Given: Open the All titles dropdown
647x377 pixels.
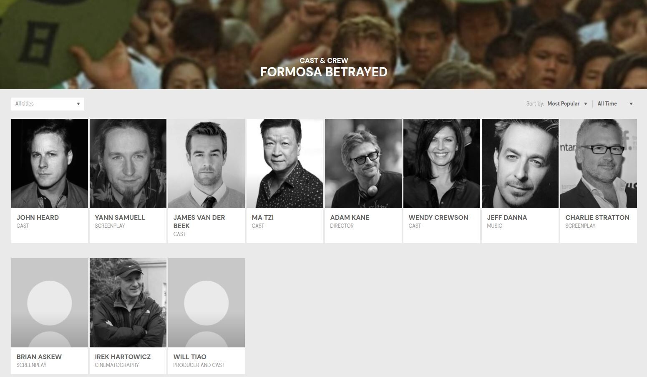Looking at the screenshot, I should click(48, 104).
